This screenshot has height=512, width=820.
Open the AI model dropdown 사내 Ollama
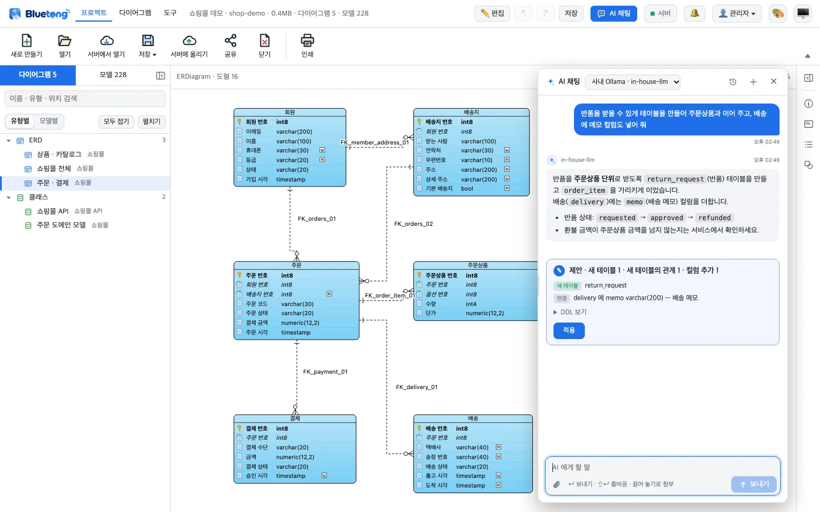click(x=633, y=82)
